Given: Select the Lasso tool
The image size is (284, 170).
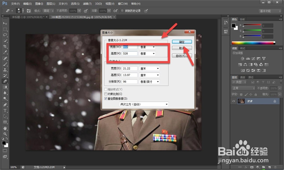Looking at the screenshot, I should 5,34.
